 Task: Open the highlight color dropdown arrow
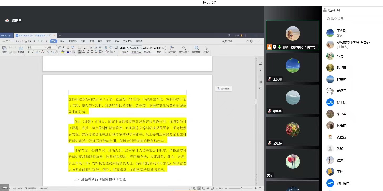click(x=65, y=52)
